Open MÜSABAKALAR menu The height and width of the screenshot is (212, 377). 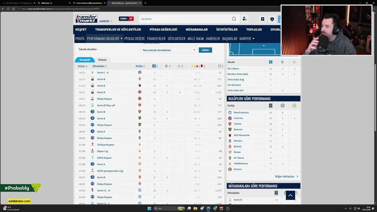pos(197,29)
